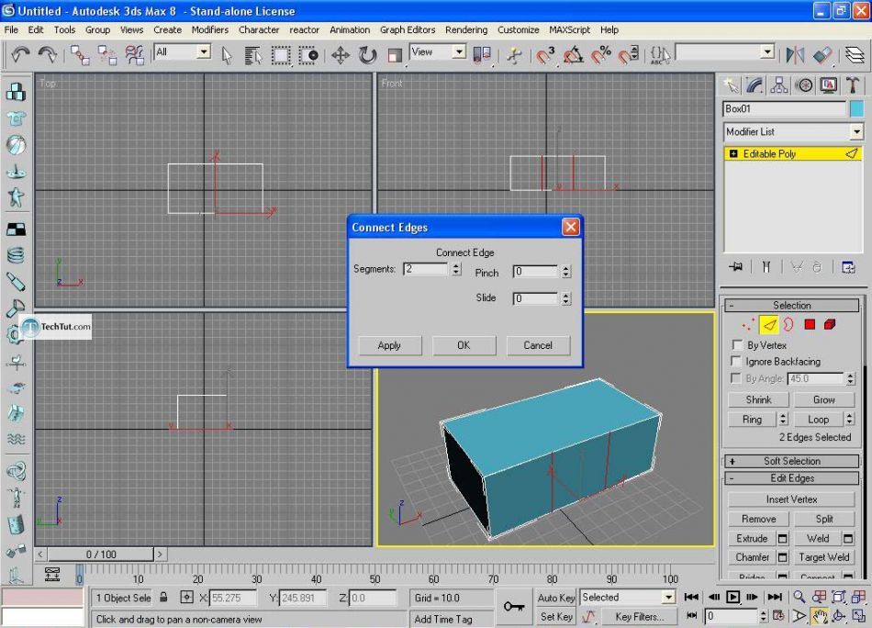Toggle the Percent Snap icon
This screenshot has width=872, height=628.
point(600,55)
